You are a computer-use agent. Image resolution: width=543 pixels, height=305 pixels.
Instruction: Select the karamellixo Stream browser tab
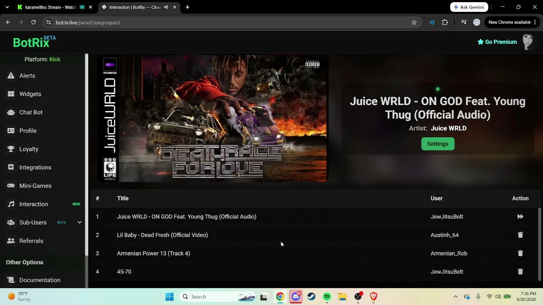pyautogui.click(x=51, y=7)
